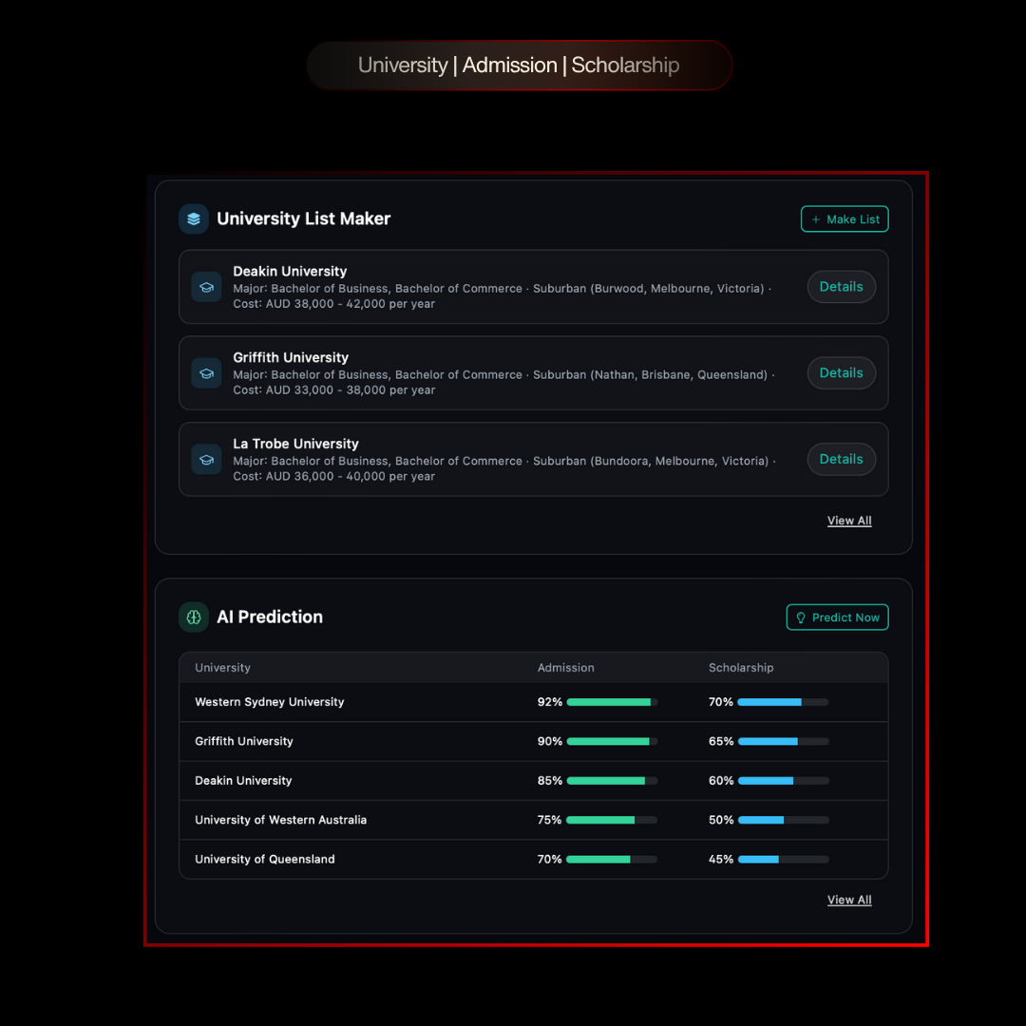This screenshot has height=1026, width=1026.
Task: Click Western Sydney University 92% admission bar
Action: click(612, 702)
